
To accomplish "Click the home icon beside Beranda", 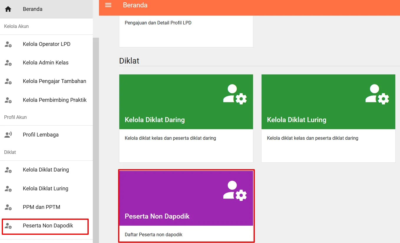I will [8, 9].
